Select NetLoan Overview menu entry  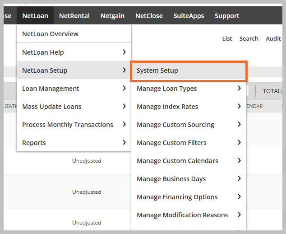[x=74, y=34]
